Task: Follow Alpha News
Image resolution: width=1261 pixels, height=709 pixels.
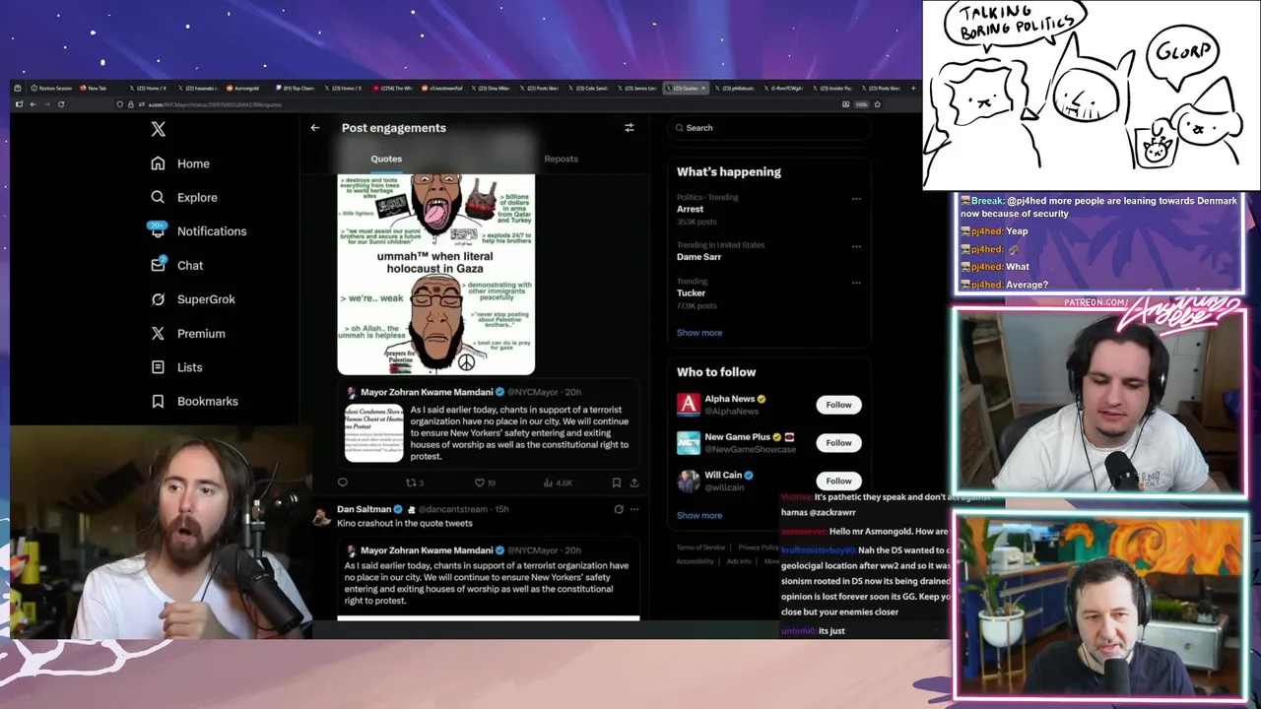Action: click(838, 405)
